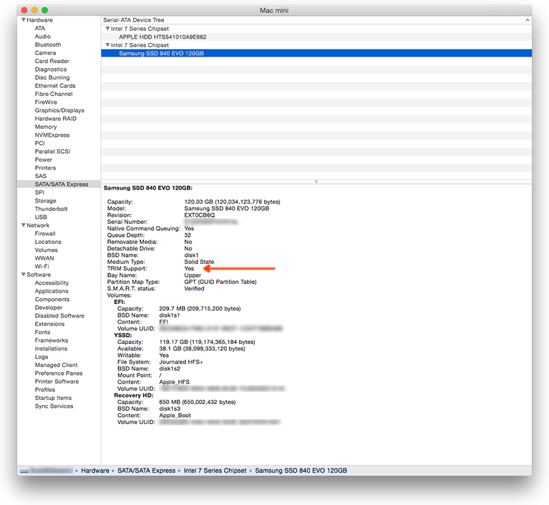Select Disc Burning item
Screen dimensions: 549x505
(52, 77)
